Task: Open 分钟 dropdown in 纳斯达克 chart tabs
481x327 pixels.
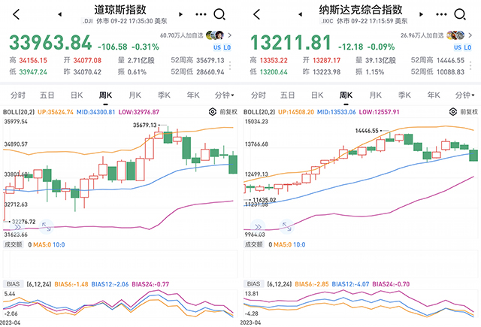Action: [x=464, y=95]
